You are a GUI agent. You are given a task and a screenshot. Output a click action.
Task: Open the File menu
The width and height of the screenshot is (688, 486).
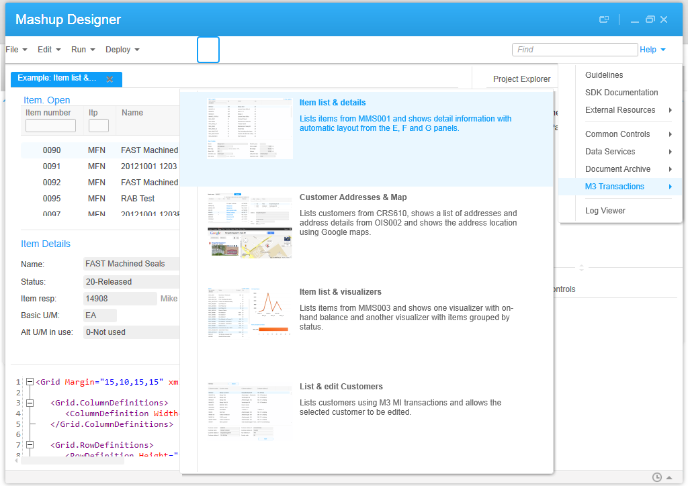coord(16,50)
